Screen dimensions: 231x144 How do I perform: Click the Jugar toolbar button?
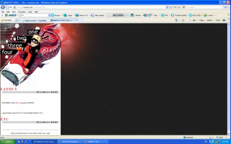pyautogui.click(x=68, y=15)
